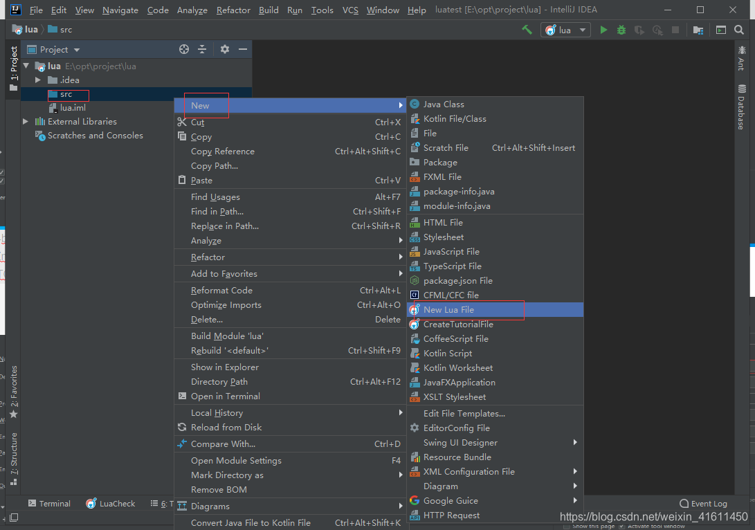Screen dimensions: 755x530
Task: Click the src breadcrumb in navigation bar
Action: tap(60, 29)
